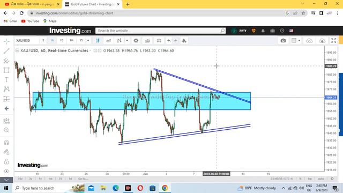Select the 1h interval
This screenshot has height=193, width=343.
(x=52, y=41)
